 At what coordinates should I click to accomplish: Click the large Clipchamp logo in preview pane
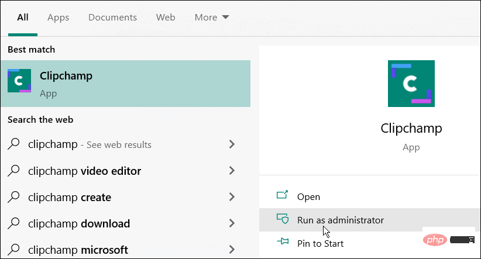tap(411, 84)
